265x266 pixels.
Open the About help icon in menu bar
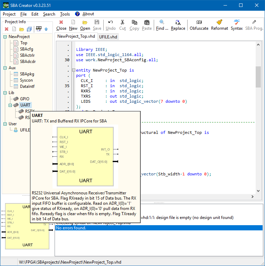coord(77,14)
